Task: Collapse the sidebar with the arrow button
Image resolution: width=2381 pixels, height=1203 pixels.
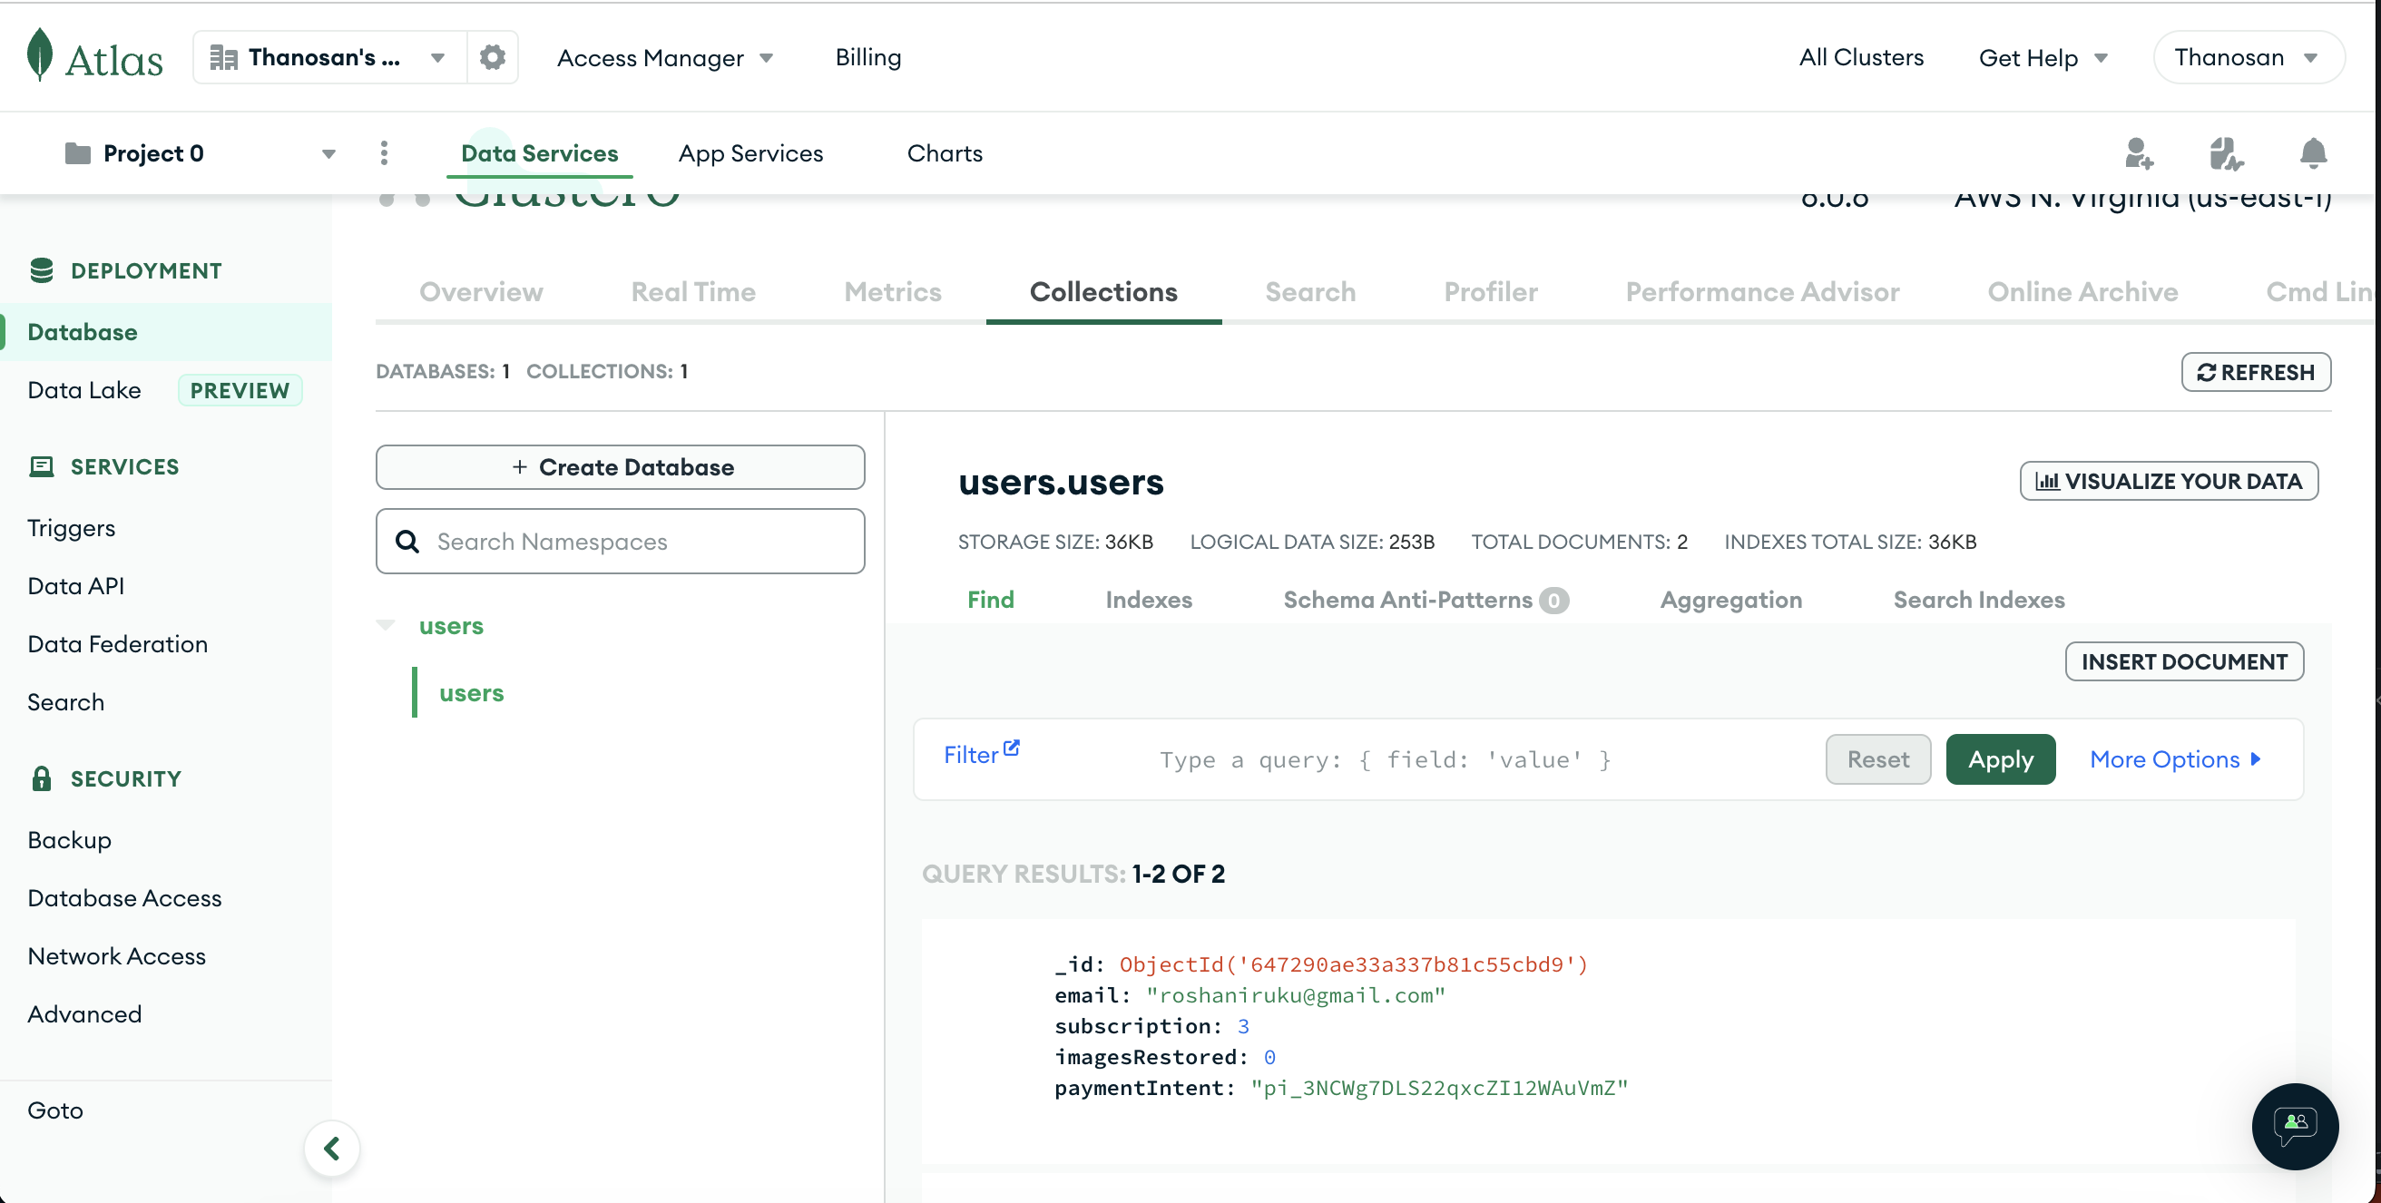Action: click(x=332, y=1149)
